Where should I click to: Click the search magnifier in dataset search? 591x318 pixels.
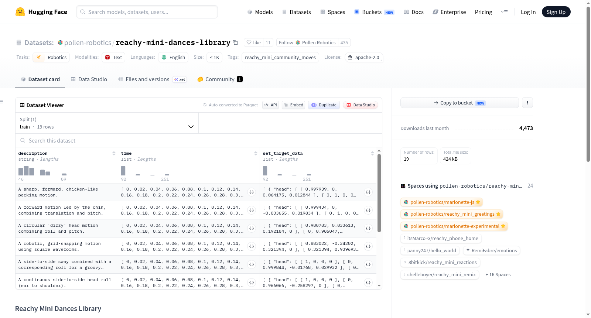23,140
